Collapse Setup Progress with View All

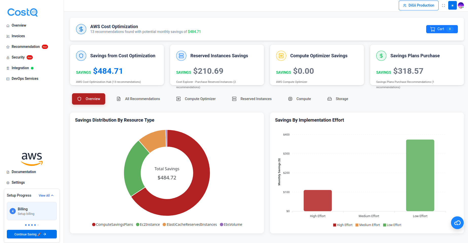[46, 195]
